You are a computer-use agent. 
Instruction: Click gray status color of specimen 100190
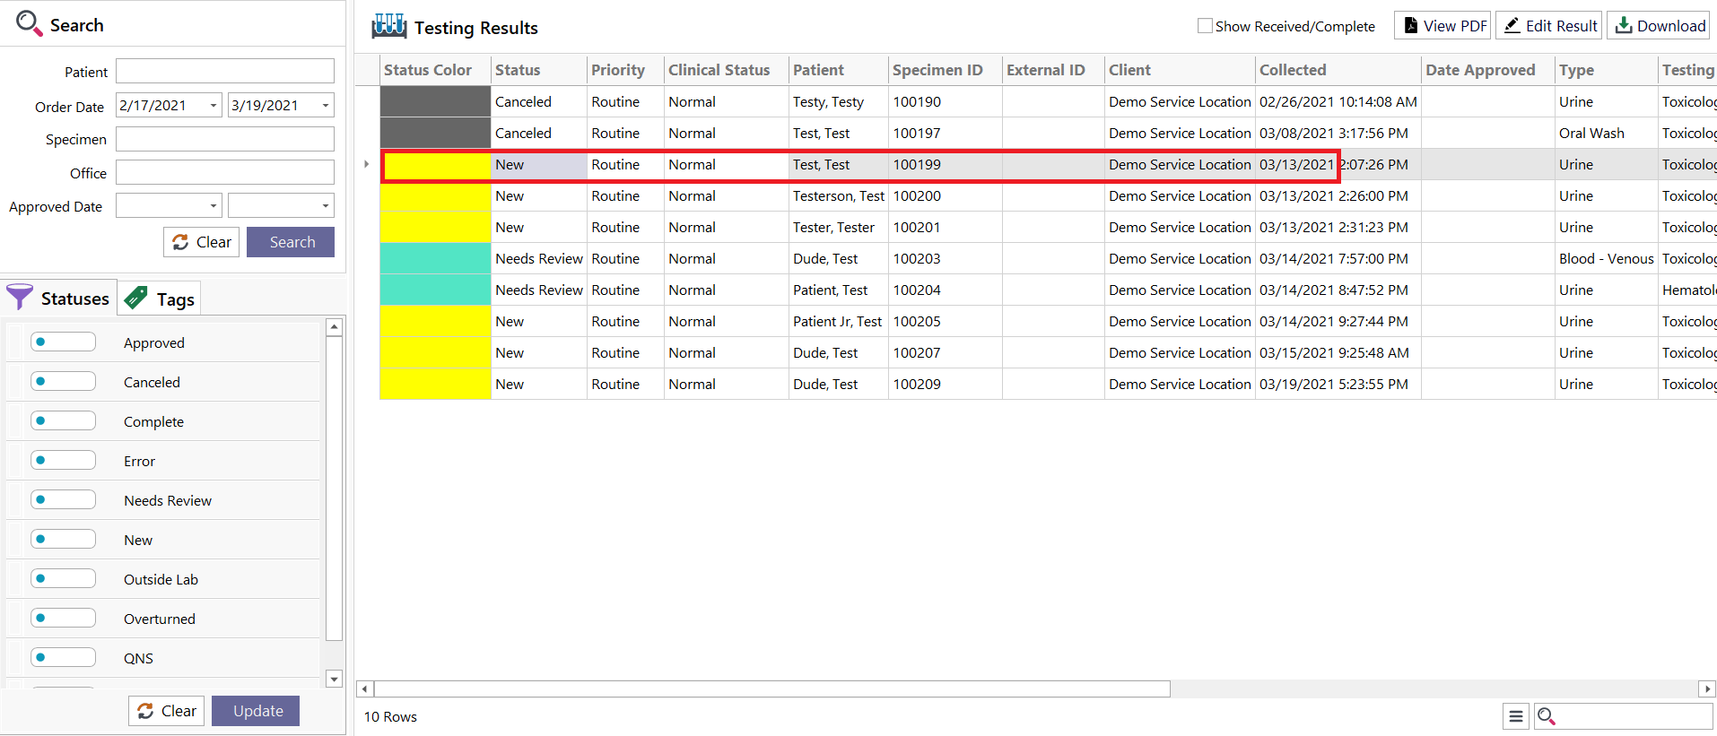435,101
